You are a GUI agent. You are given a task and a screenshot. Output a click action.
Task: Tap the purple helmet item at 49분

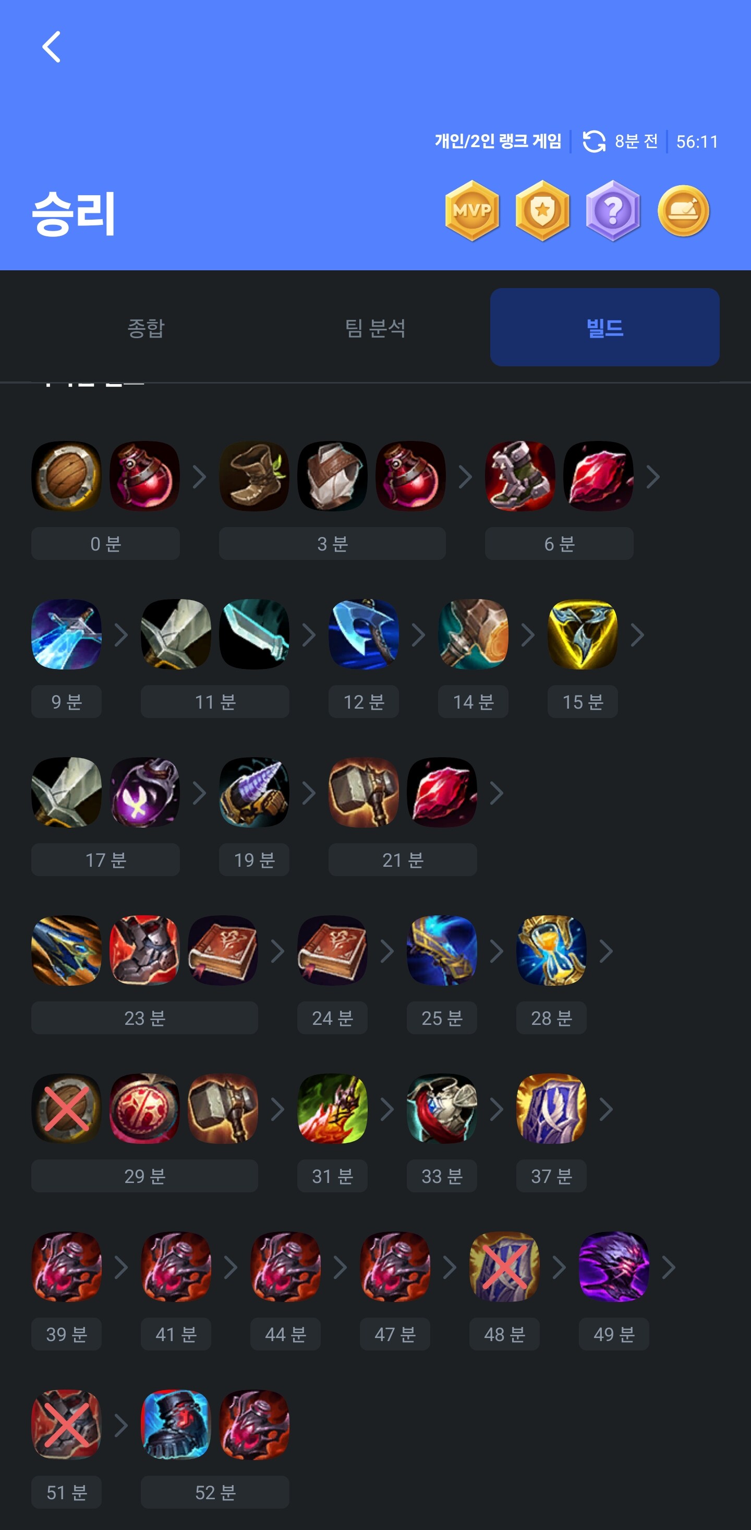[614, 1266]
